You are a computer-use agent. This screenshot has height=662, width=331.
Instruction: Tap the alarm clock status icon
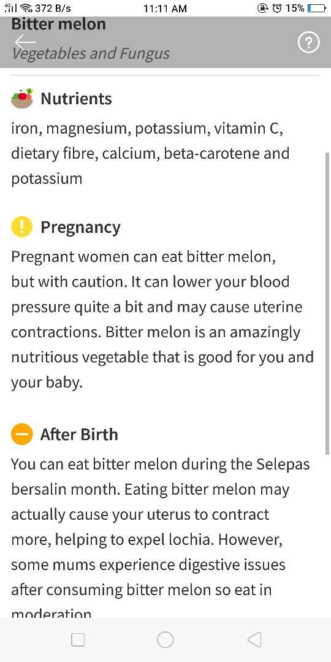277,8
